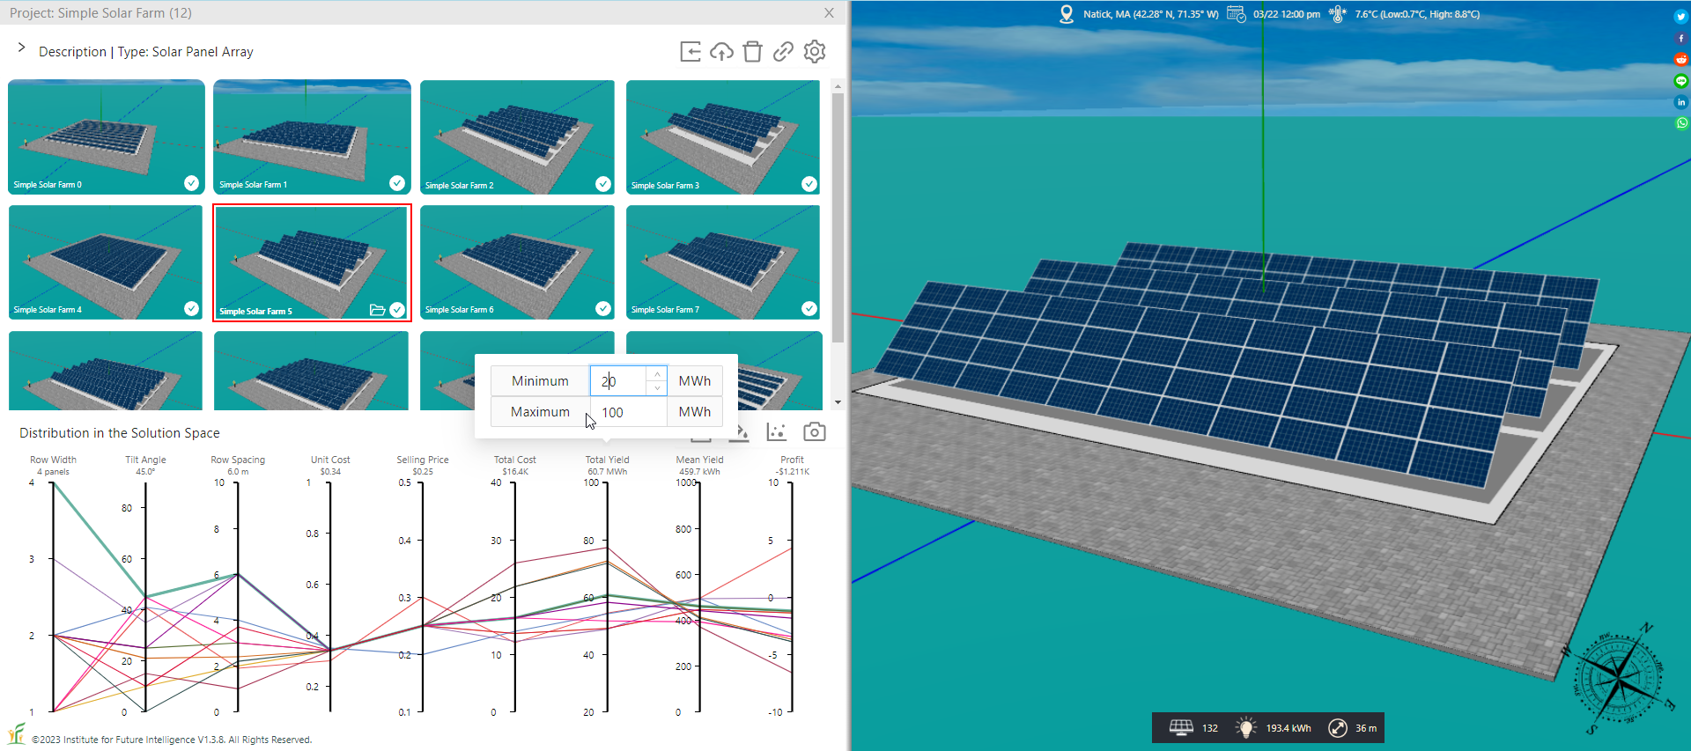Screen dimensions: 1691x751
Task: Click the upload-to-cloud icon
Action: [721, 52]
